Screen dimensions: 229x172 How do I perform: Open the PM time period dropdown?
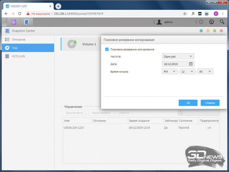pos(169,71)
